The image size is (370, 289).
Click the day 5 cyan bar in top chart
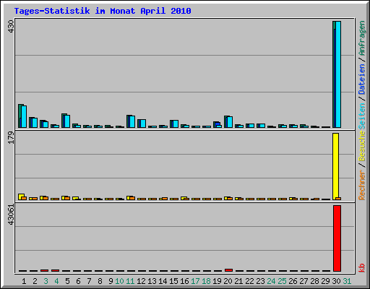tap(67, 121)
